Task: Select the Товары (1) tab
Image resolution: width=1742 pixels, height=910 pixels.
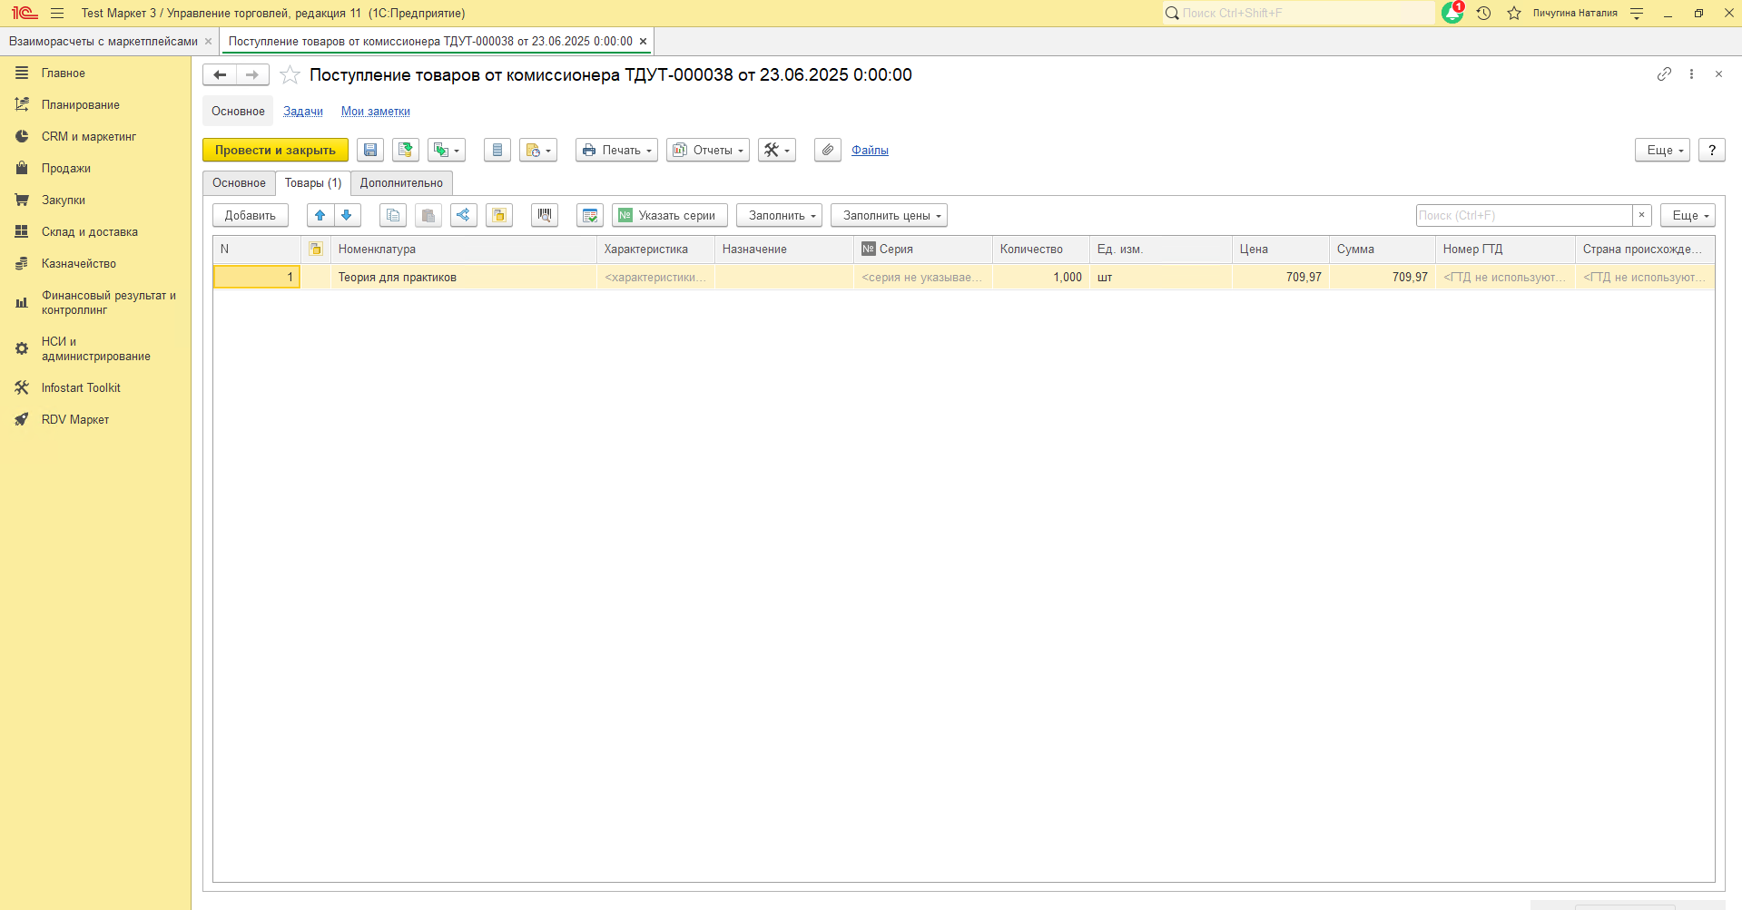Action: (x=313, y=183)
